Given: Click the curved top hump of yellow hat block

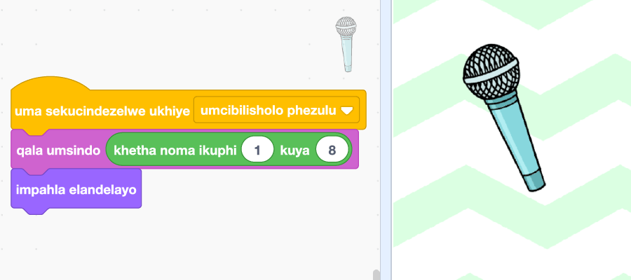Looking at the screenshot, I should click(x=50, y=83).
